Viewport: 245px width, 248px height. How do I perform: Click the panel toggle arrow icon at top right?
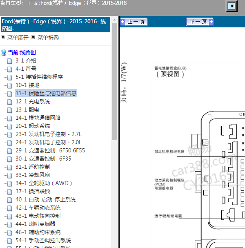point(232,6)
